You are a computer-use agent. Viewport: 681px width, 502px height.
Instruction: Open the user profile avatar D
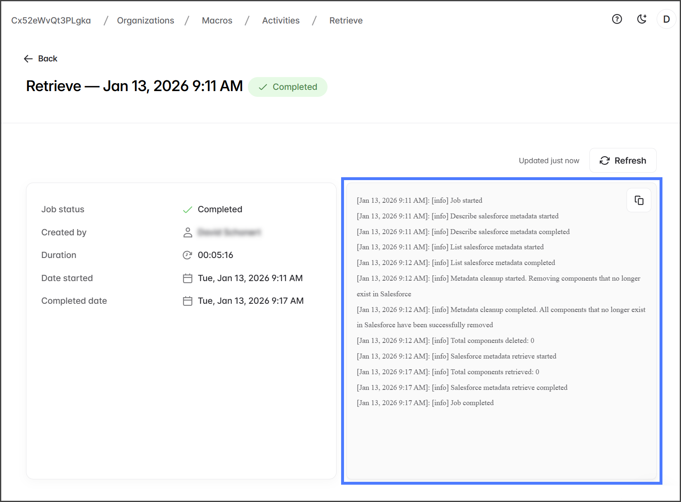666,19
